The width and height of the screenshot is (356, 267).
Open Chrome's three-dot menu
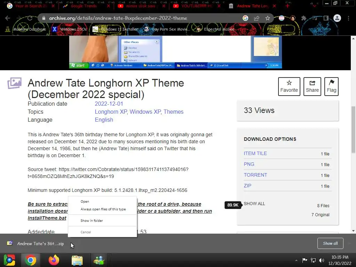click(x=348, y=18)
